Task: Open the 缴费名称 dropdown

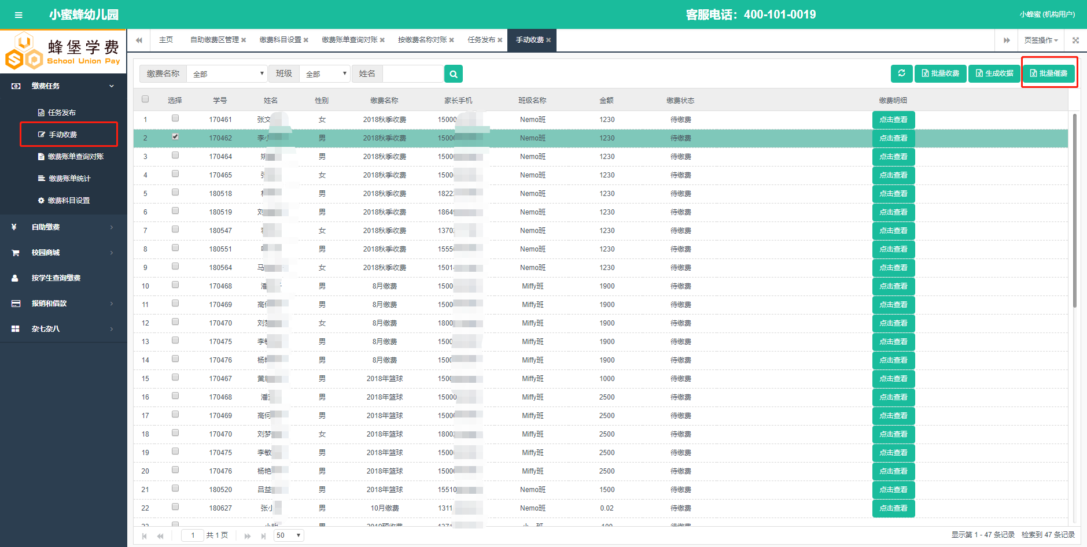Action: (227, 74)
